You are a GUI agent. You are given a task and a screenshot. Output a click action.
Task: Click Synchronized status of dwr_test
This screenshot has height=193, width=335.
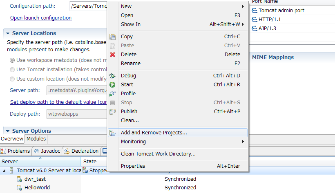click(180, 179)
